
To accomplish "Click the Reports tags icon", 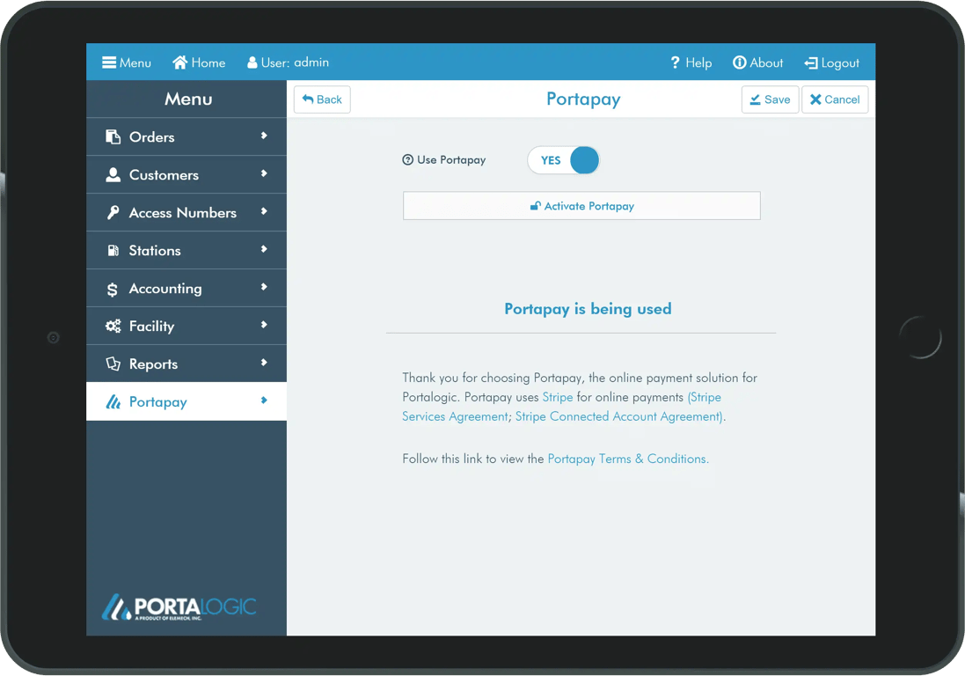I will 113,364.
